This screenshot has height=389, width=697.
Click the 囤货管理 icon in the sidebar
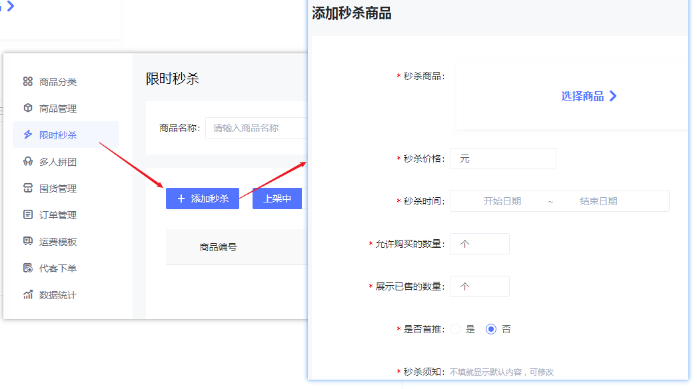click(x=27, y=188)
